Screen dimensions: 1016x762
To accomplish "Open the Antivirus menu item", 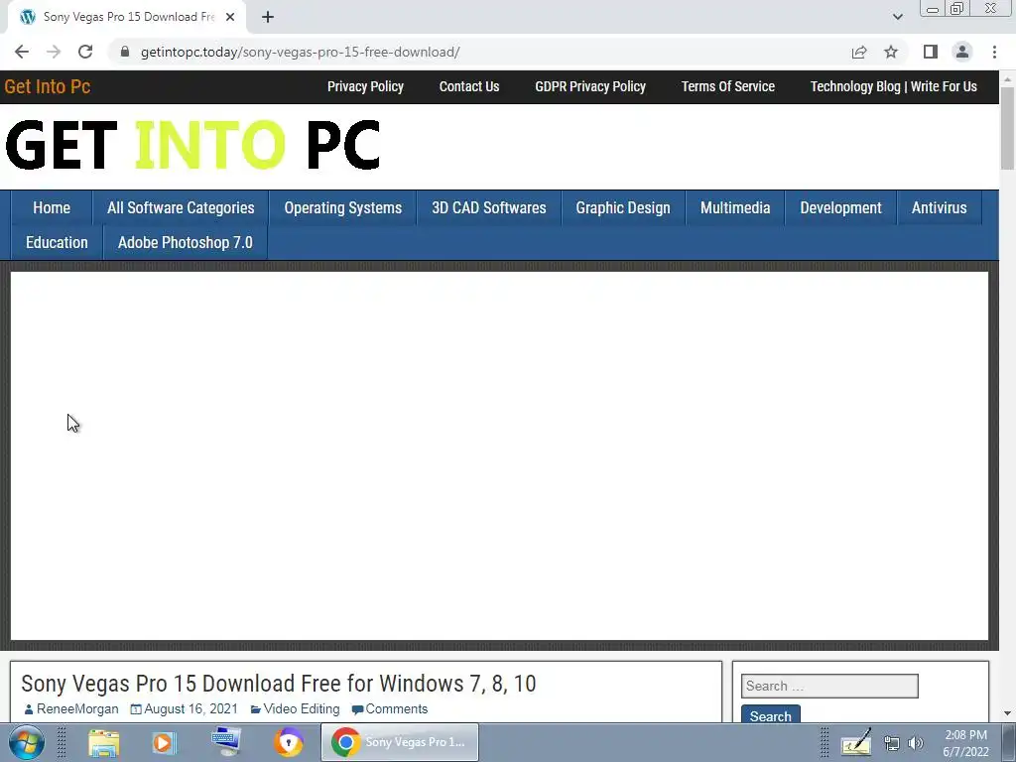I will coord(939,208).
